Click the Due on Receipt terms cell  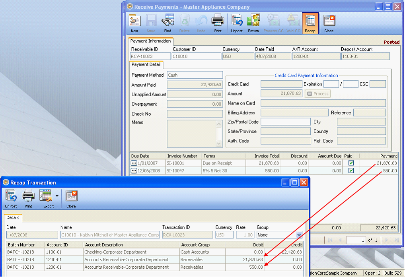pyautogui.click(x=224, y=163)
